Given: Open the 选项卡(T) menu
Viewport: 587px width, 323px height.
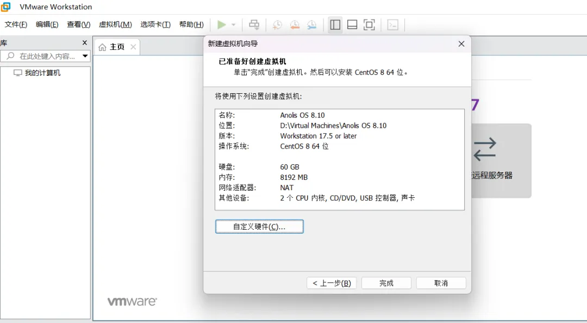Looking at the screenshot, I should click(155, 24).
